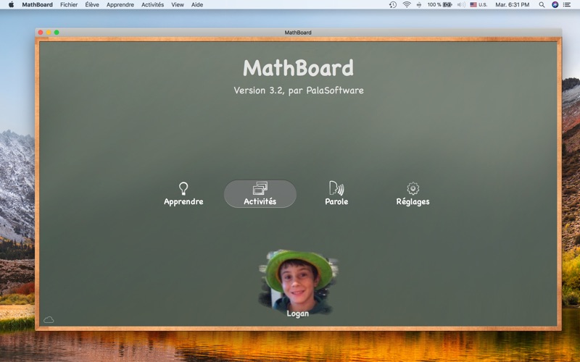This screenshot has height=362, width=580.
Task: Open the Élève menu
Action: [92, 5]
